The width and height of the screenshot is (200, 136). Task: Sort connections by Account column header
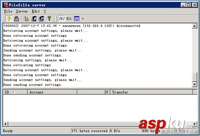tap(52, 92)
